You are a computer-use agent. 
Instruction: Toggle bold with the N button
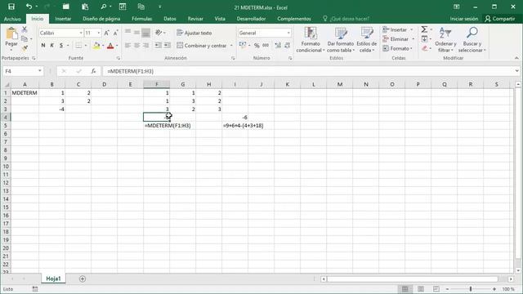pos(43,46)
